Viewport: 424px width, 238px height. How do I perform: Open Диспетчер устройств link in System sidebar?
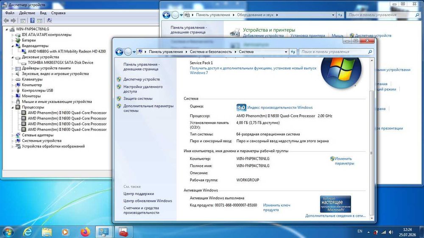pyautogui.click(x=142, y=79)
